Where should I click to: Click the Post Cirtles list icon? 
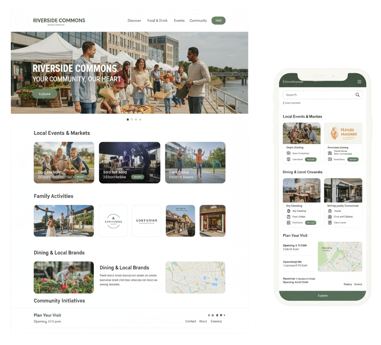[x=289, y=217]
